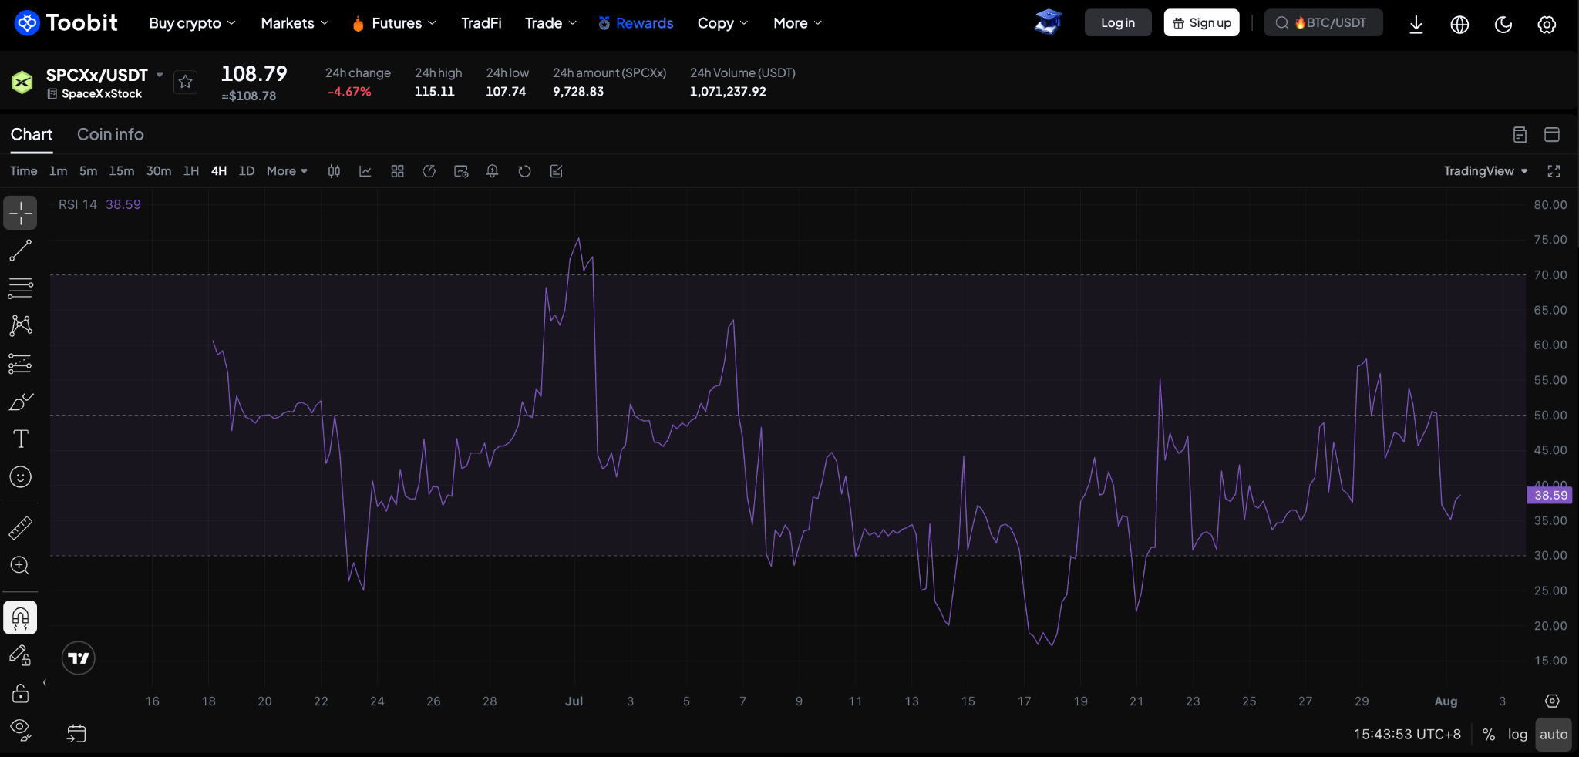Image resolution: width=1579 pixels, height=757 pixels.
Task: Open the measure ruler tool
Action: [x=20, y=528]
